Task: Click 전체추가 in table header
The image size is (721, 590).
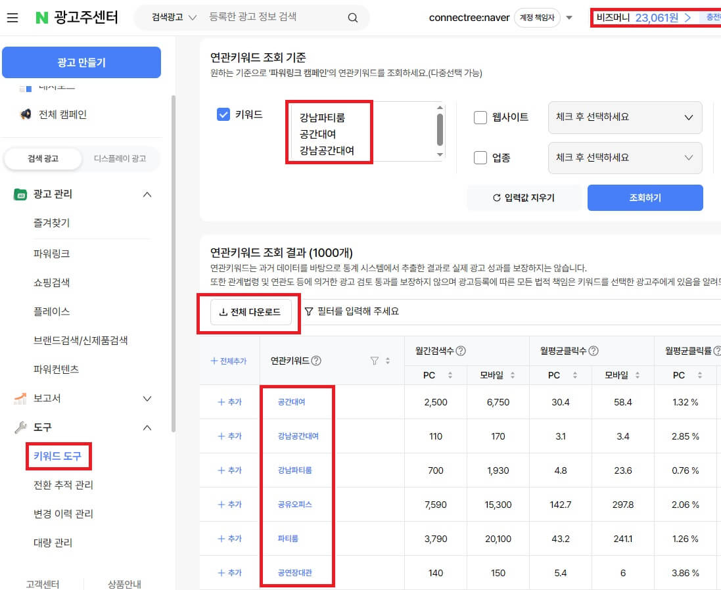Action: coord(229,361)
